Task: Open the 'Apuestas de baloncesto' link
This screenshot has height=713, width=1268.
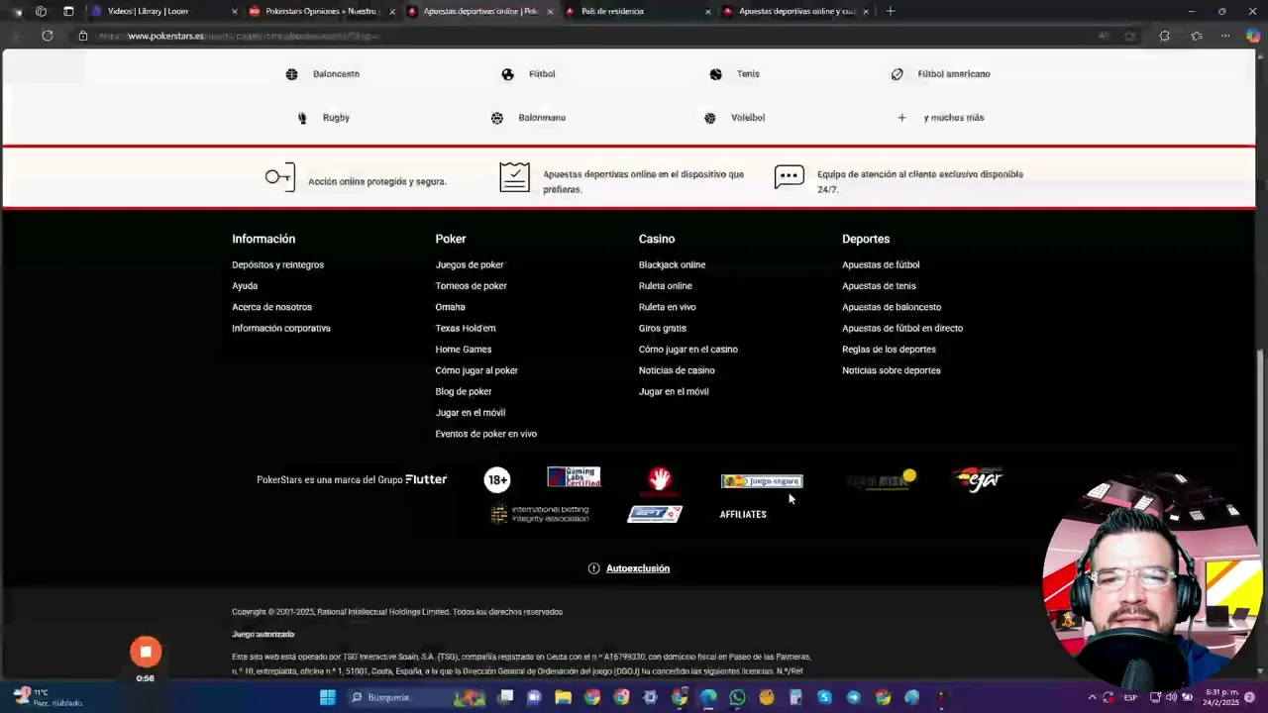Action: click(x=892, y=307)
